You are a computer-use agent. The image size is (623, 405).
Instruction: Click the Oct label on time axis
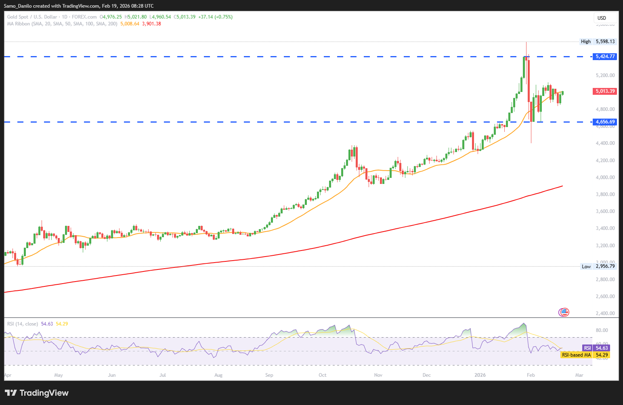(x=322, y=375)
